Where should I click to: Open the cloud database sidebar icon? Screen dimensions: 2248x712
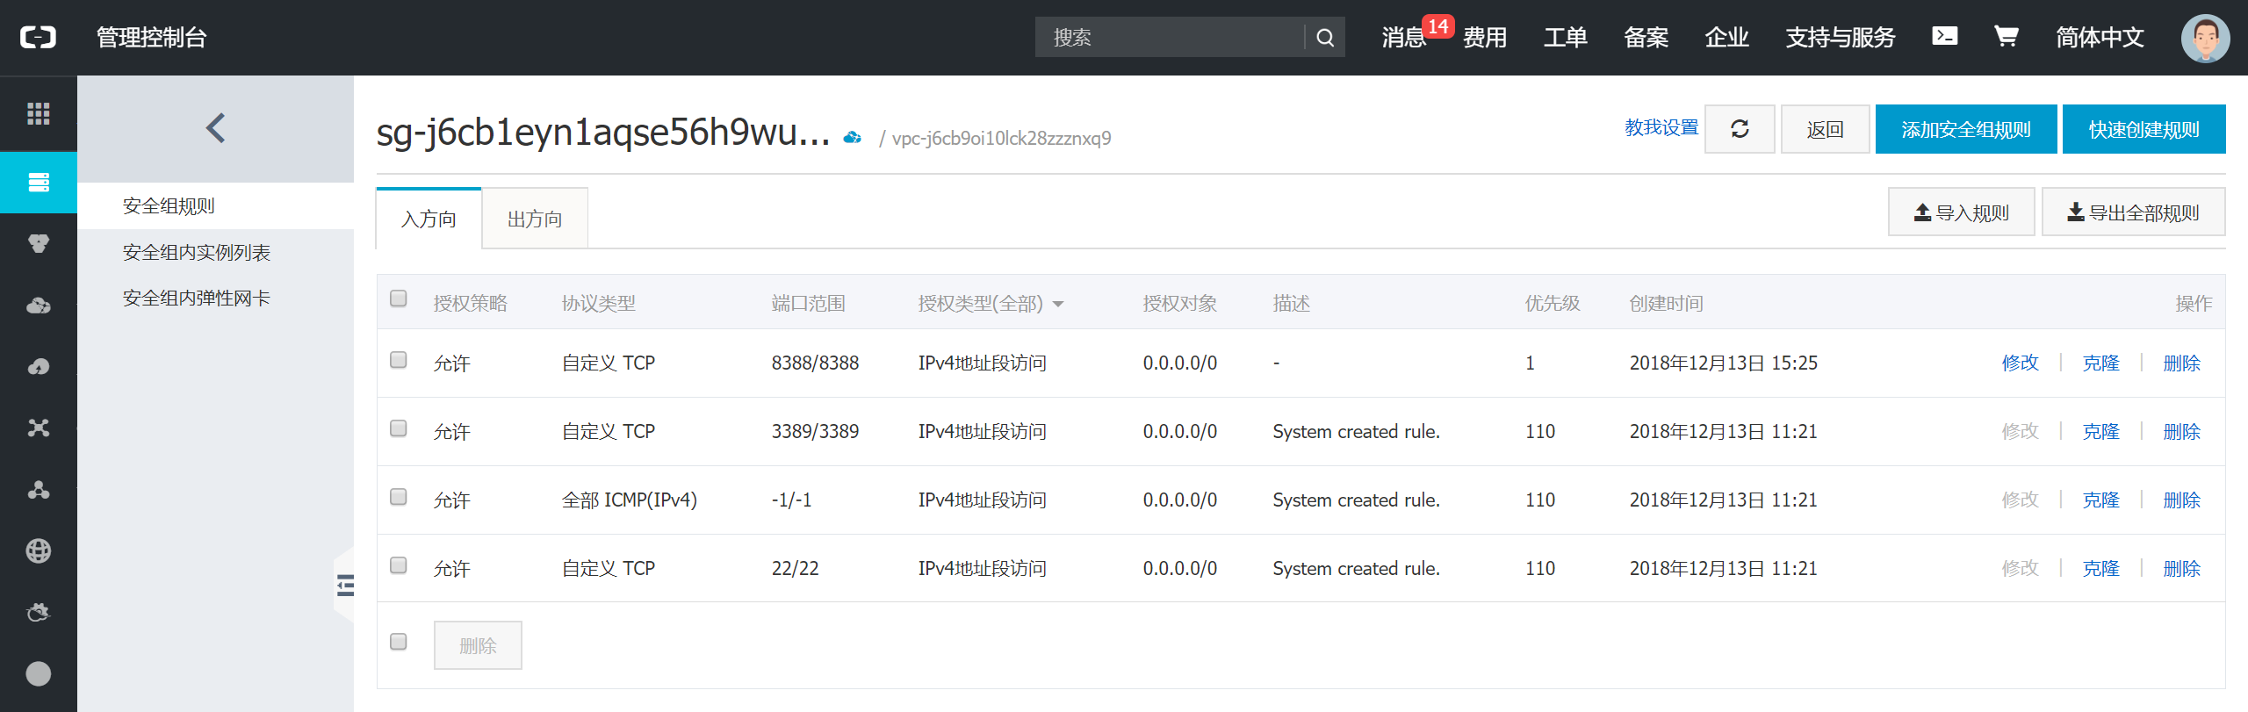point(38,306)
